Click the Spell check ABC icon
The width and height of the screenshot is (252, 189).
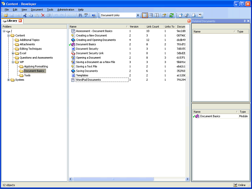[86, 15]
